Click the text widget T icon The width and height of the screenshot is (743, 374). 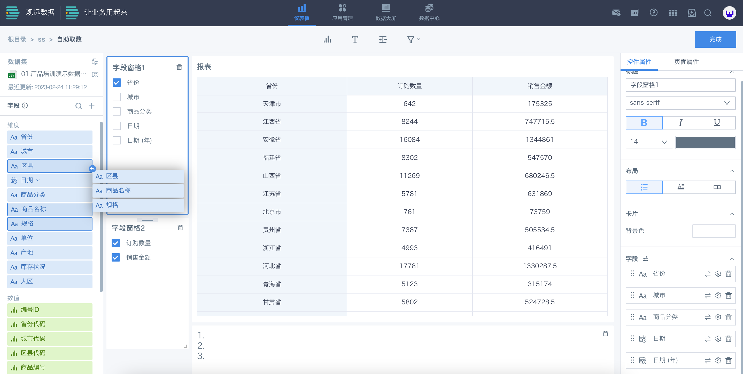pyautogui.click(x=355, y=39)
